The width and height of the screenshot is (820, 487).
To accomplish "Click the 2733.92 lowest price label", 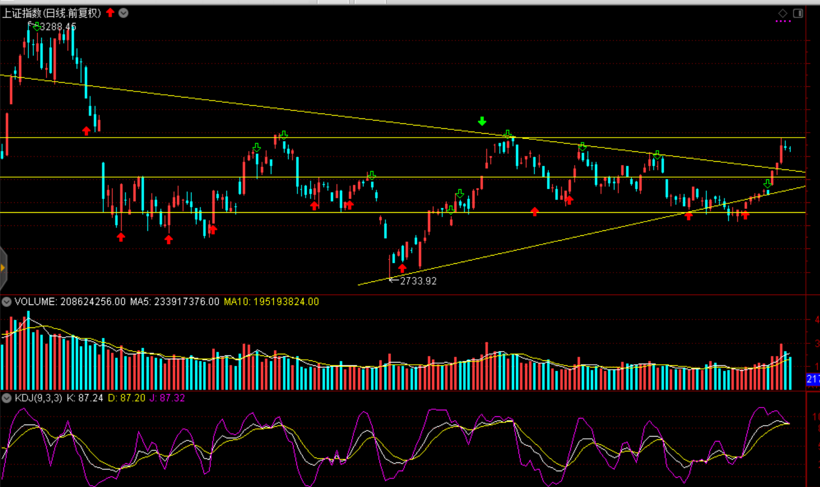I will click(x=418, y=281).
